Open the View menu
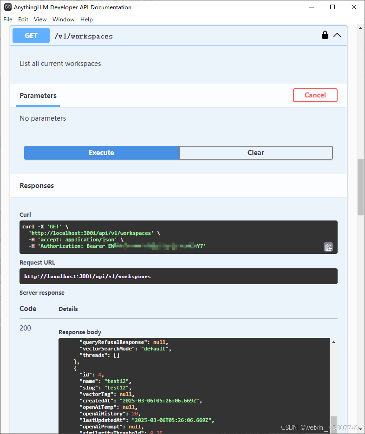Image resolution: width=365 pixels, height=434 pixels. click(x=40, y=19)
